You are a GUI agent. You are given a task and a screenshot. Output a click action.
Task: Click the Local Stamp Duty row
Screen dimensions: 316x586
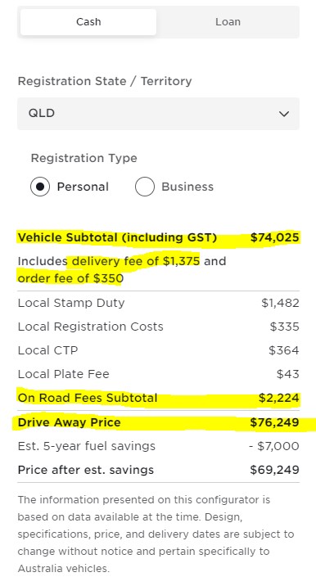[158, 303]
